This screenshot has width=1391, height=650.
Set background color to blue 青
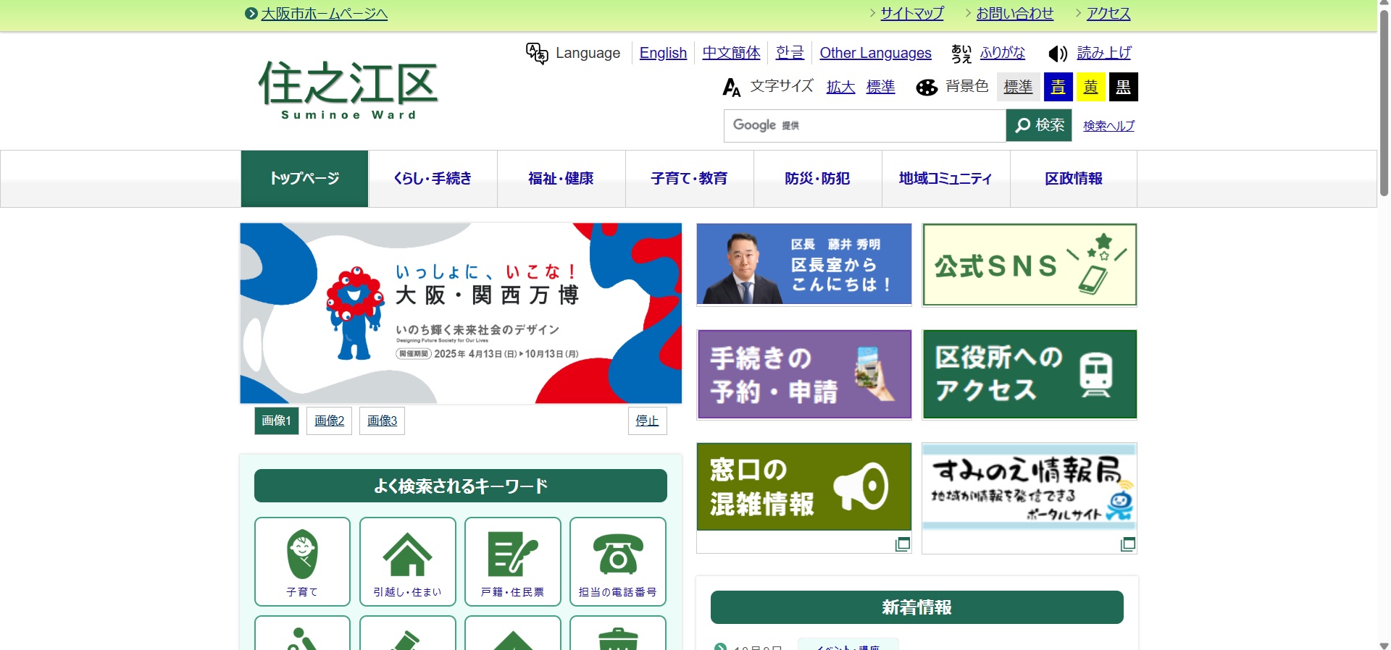(1058, 87)
